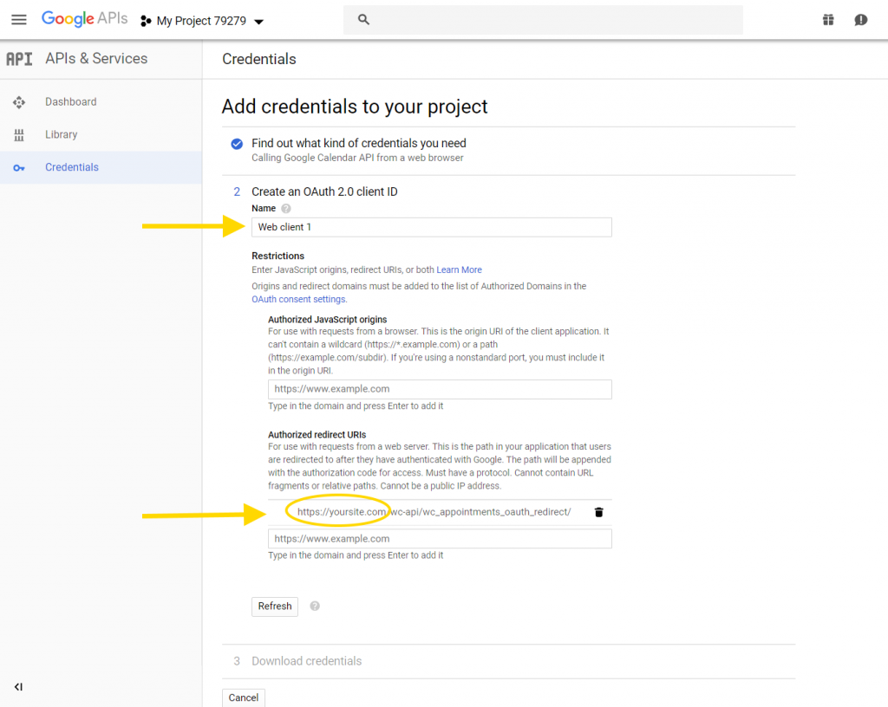Click the Dashboard sidebar icon
888x707 pixels.
click(x=19, y=102)
